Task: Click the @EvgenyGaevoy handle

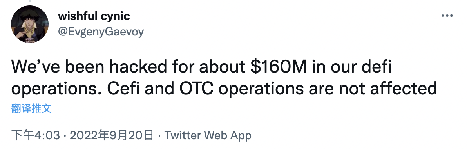Action: click(x=101, y=31)
